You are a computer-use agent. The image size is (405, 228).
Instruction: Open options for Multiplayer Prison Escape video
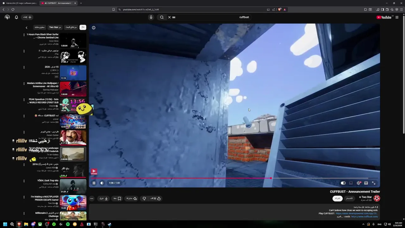coord(24,197)
